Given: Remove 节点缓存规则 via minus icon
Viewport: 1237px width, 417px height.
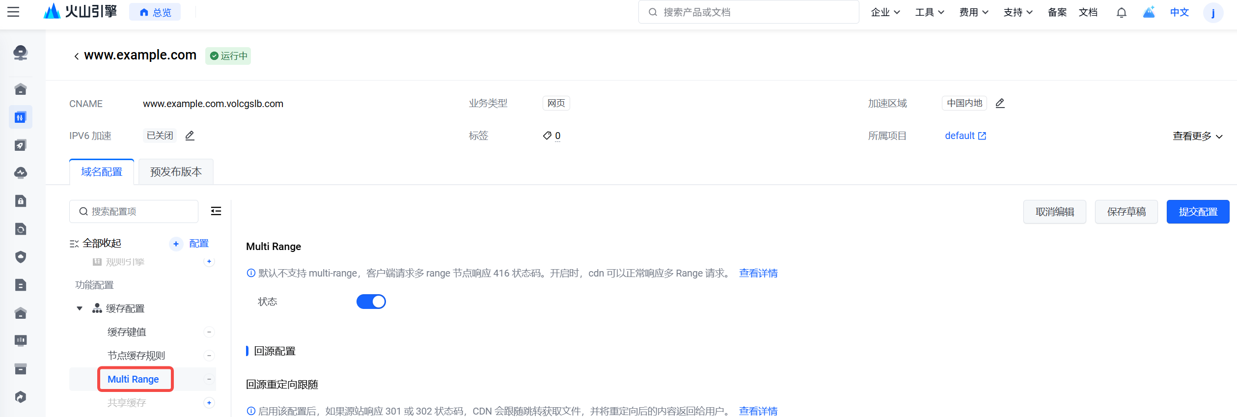Looking at the screenshot, I should pos(209,356).
